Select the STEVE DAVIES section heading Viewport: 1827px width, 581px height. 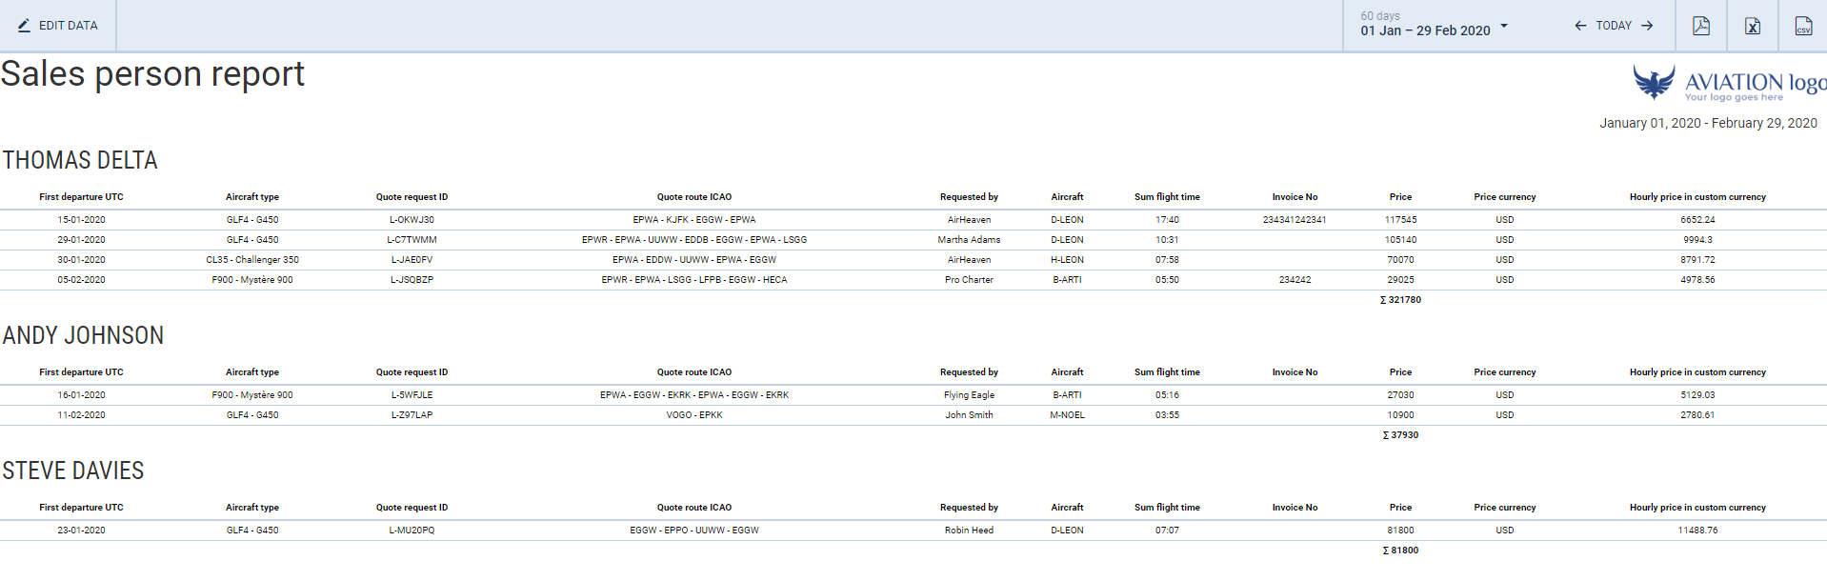(73, 471)
